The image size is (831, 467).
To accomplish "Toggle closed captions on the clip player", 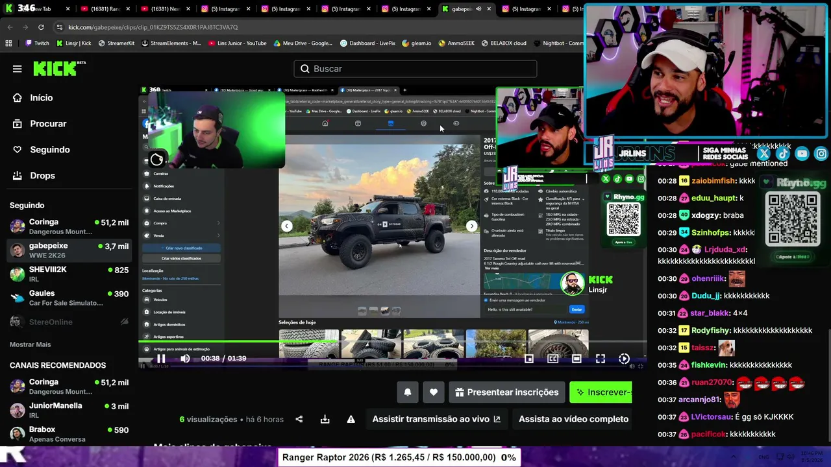I will (x=552, y=359).
